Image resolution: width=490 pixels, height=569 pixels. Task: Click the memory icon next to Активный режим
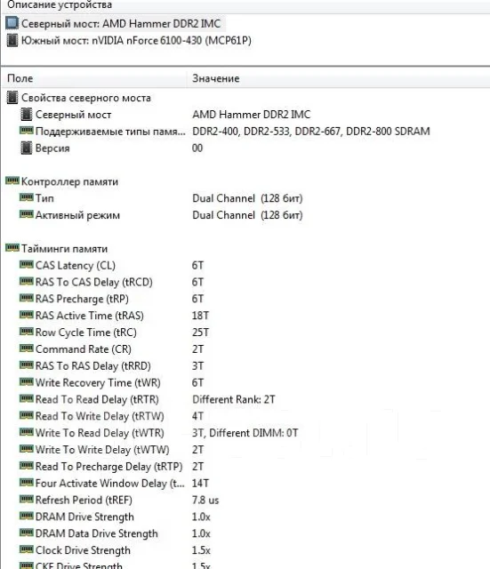point(26,214)
